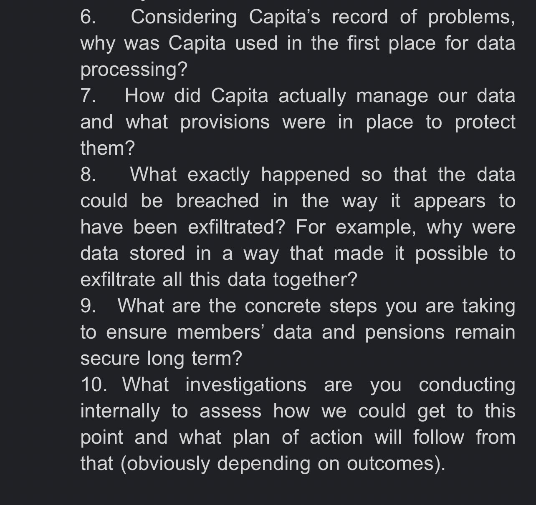Click the list number 8 marker
This screenshot has width=536, height=505.
[88, 174]
